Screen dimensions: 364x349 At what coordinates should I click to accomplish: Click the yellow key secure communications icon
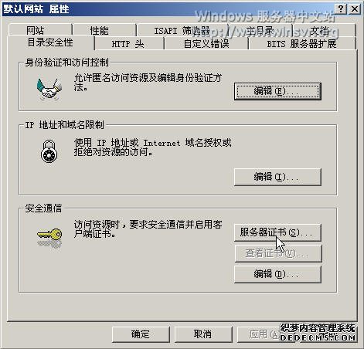49,238
